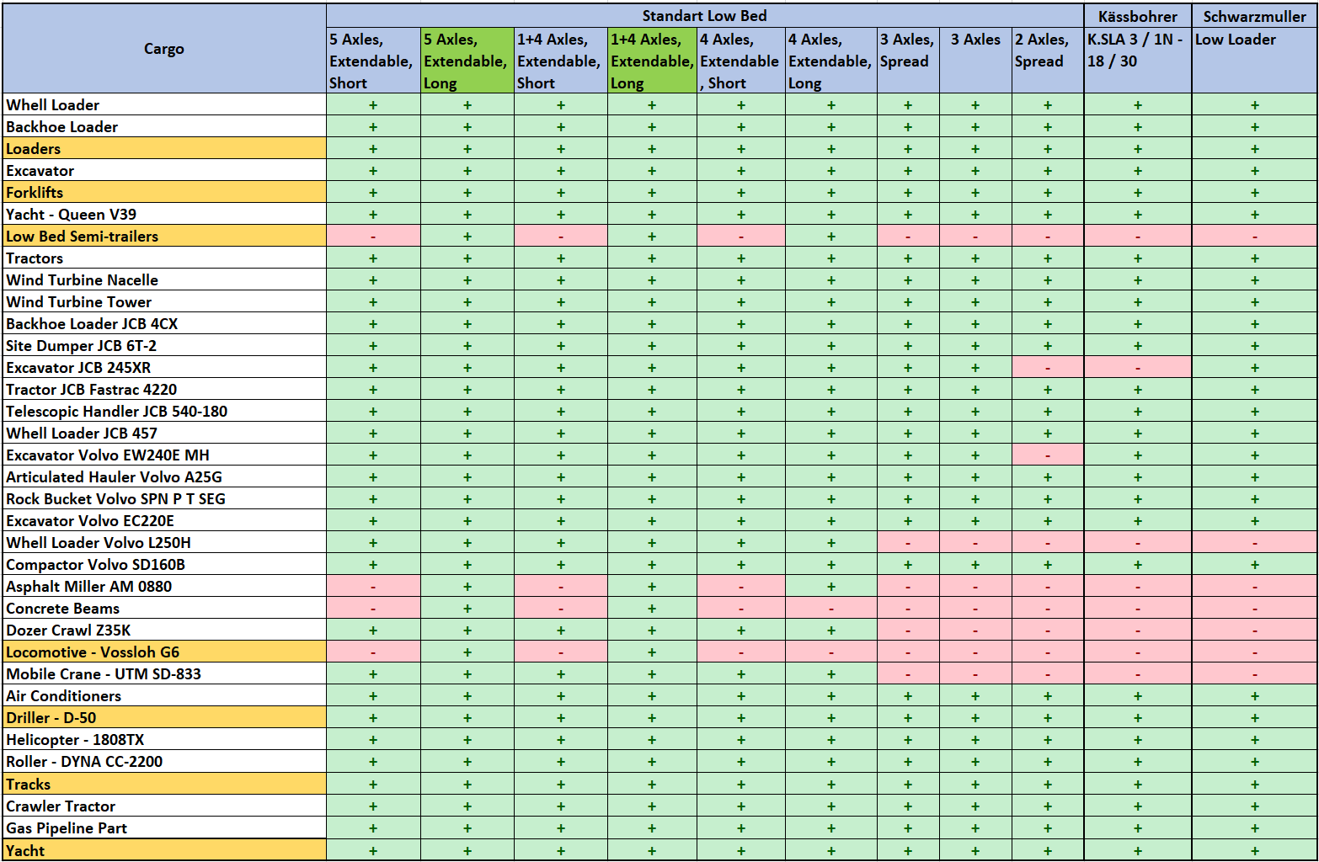Select the "K.SLA 3 / 1N - 18 / 30" header
Image resolution: width=1319 pixels, height=862 pixels.
click(1137, 61)
